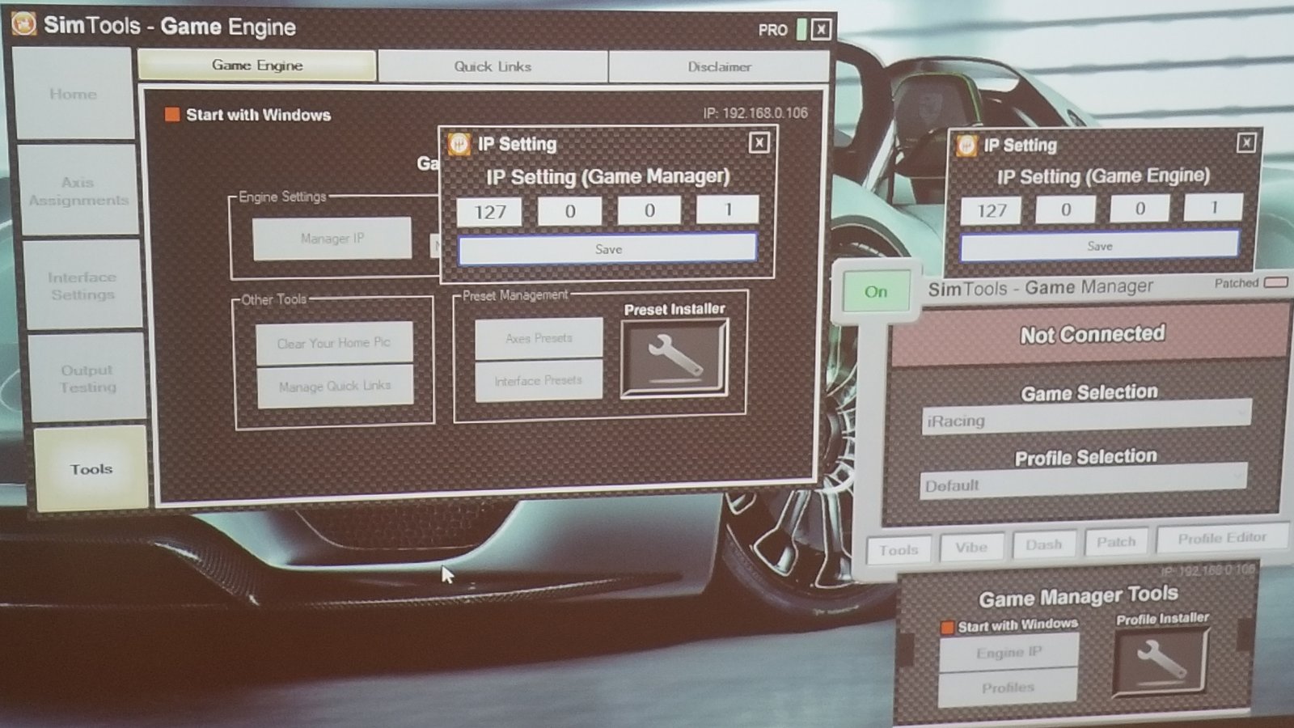Toggle Start with Windows in Game Engine
This screenshot has height=728, width=1294.
171,115
